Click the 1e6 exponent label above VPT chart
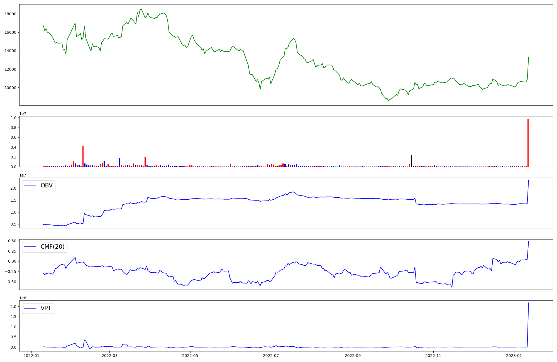Screen dimensions: 557x362 pyautogui.click(x=23, y=298)
